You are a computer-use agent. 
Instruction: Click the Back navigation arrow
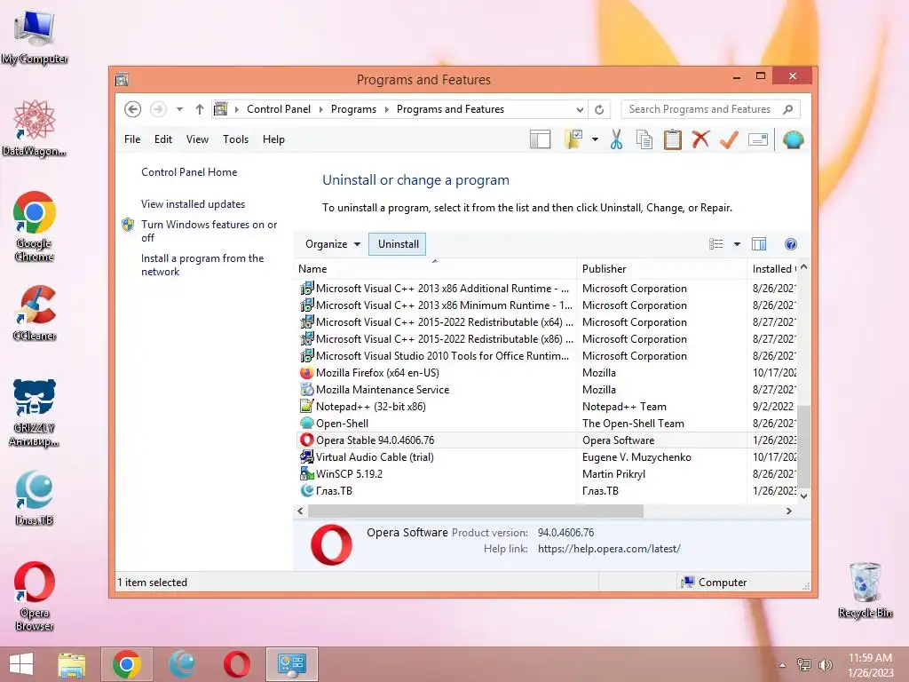coord(133,109)
